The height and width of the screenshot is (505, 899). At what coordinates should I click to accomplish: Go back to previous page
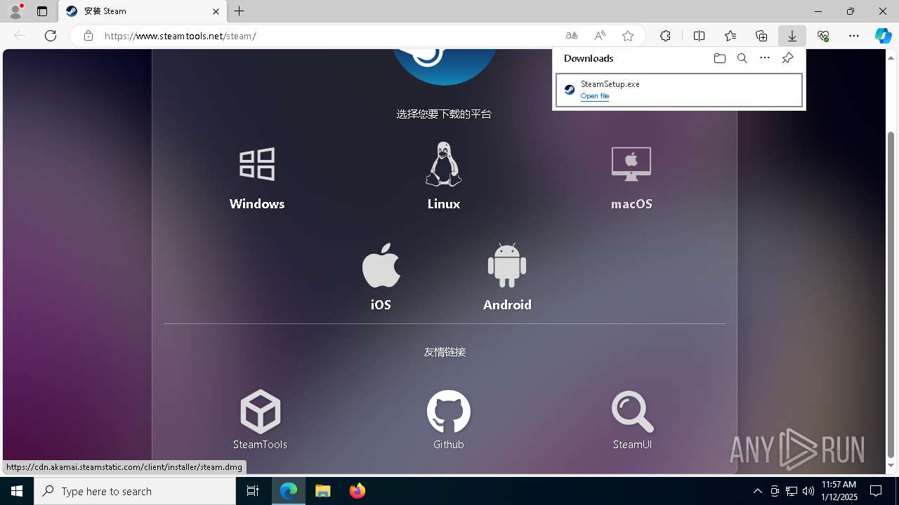pos(20,36)
